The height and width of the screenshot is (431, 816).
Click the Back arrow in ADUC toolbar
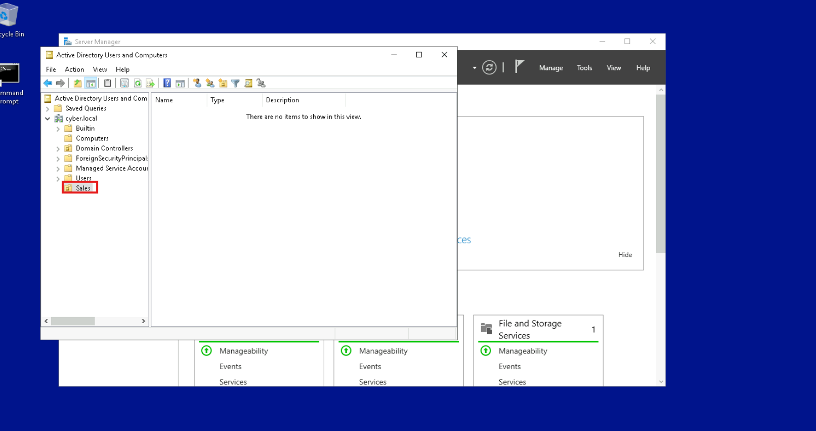click(x=48, y=83)
